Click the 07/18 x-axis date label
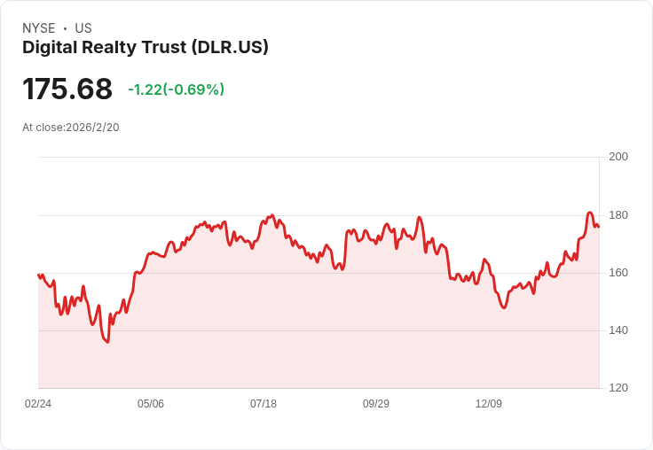This screenshot has width=653, height=450. 264,404
